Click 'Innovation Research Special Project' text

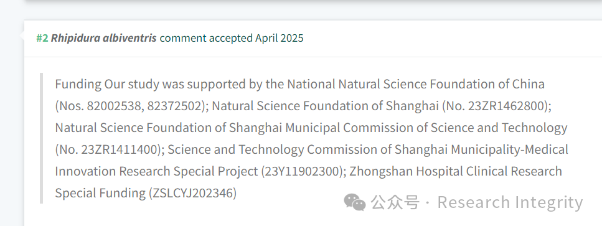click(156, 171)
